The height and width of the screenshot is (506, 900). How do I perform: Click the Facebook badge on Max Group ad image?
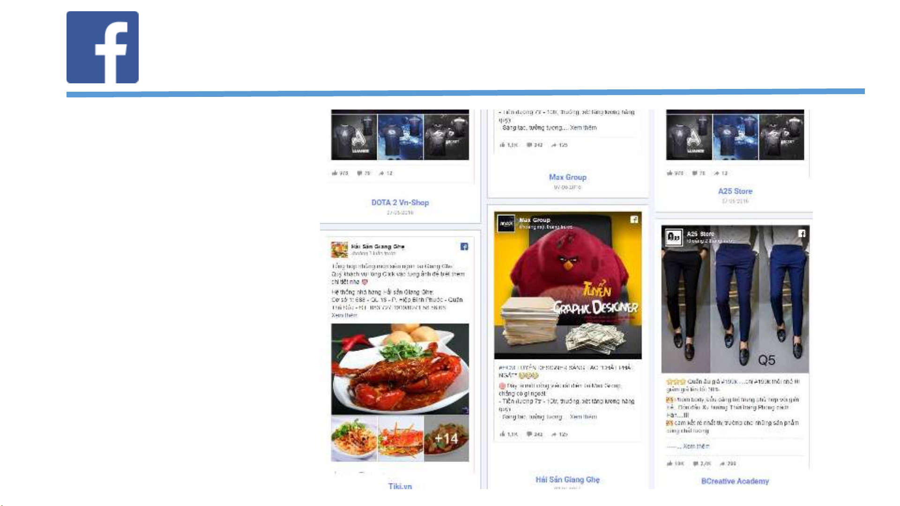click(x=634, y=220)
